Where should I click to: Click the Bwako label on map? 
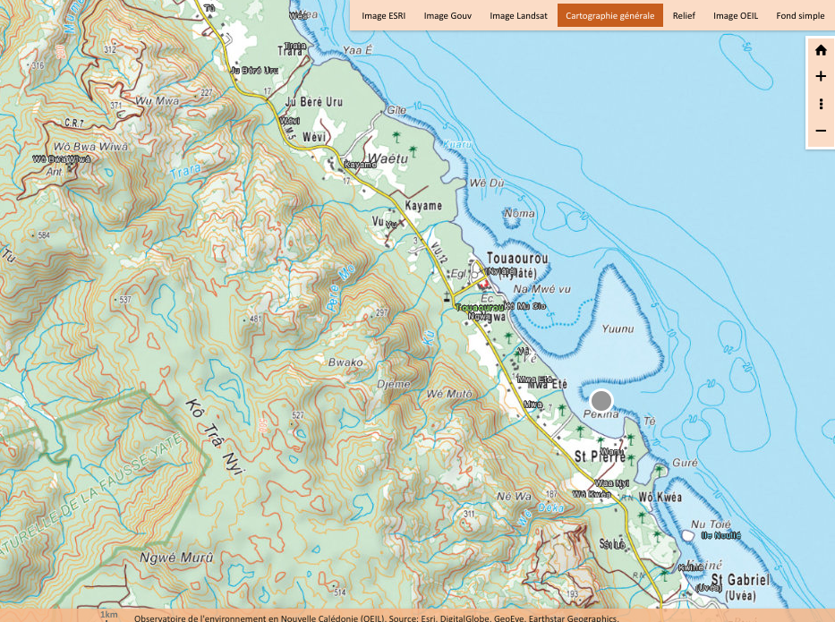[x=345, y=362]
